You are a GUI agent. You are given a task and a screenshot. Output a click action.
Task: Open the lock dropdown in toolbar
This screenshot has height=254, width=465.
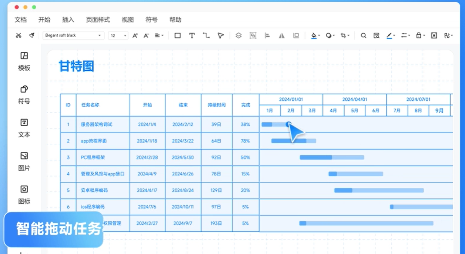(x=420, y=36)
